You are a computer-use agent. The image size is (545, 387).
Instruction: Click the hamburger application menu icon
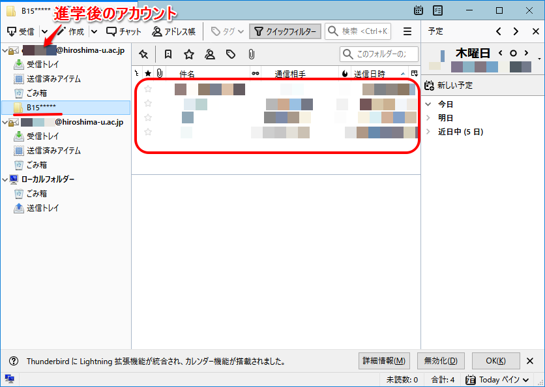click(x=407, y=31)
